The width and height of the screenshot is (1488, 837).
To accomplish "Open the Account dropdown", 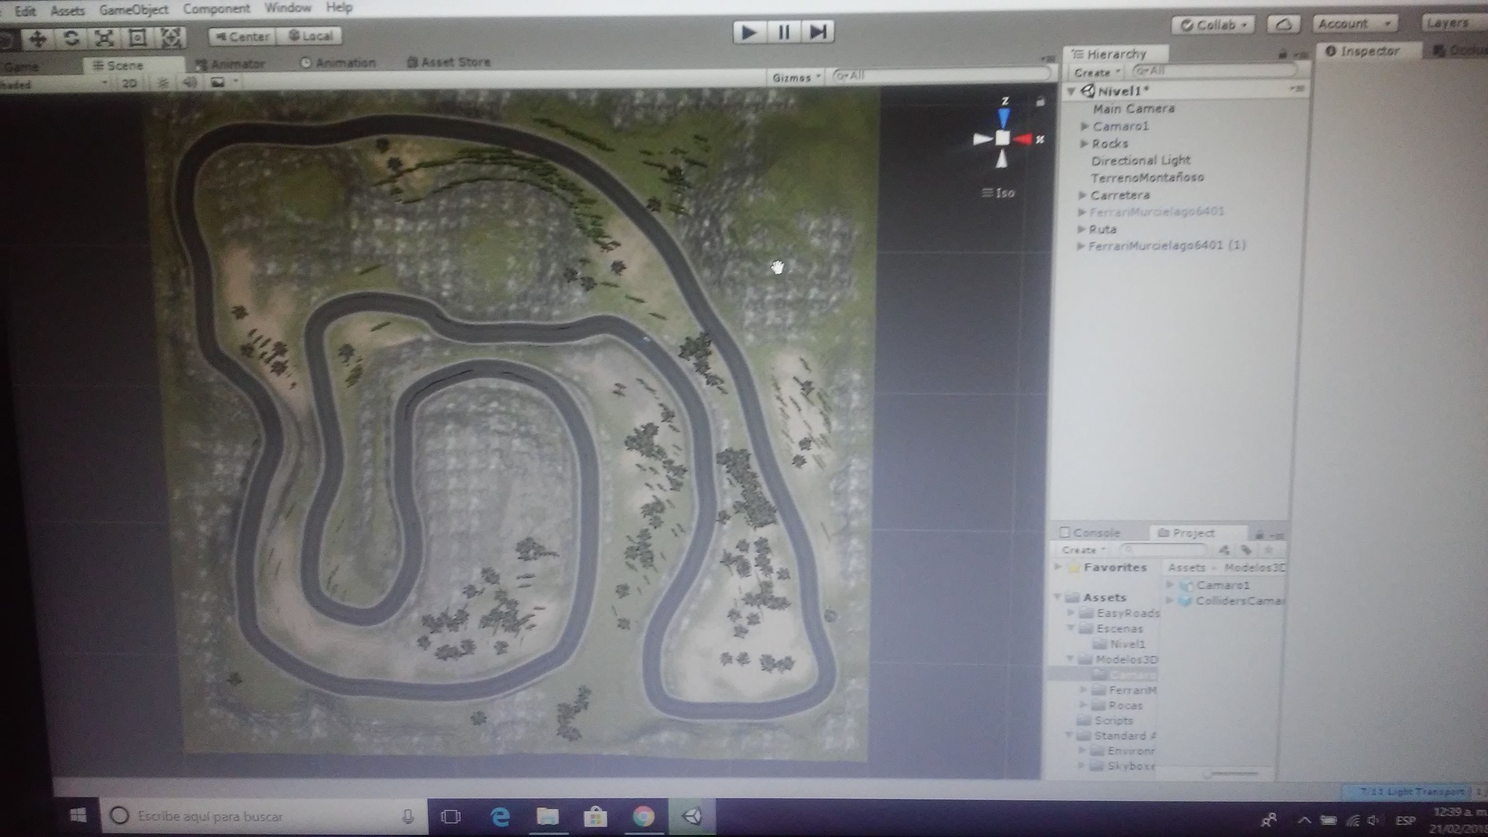I will coord(1355,24).
